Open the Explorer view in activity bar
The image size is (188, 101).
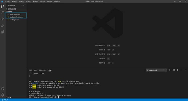(x=3, y=6)
